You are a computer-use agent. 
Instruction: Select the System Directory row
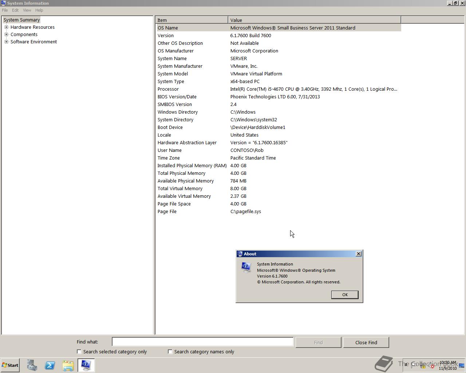tap(279, 119)
